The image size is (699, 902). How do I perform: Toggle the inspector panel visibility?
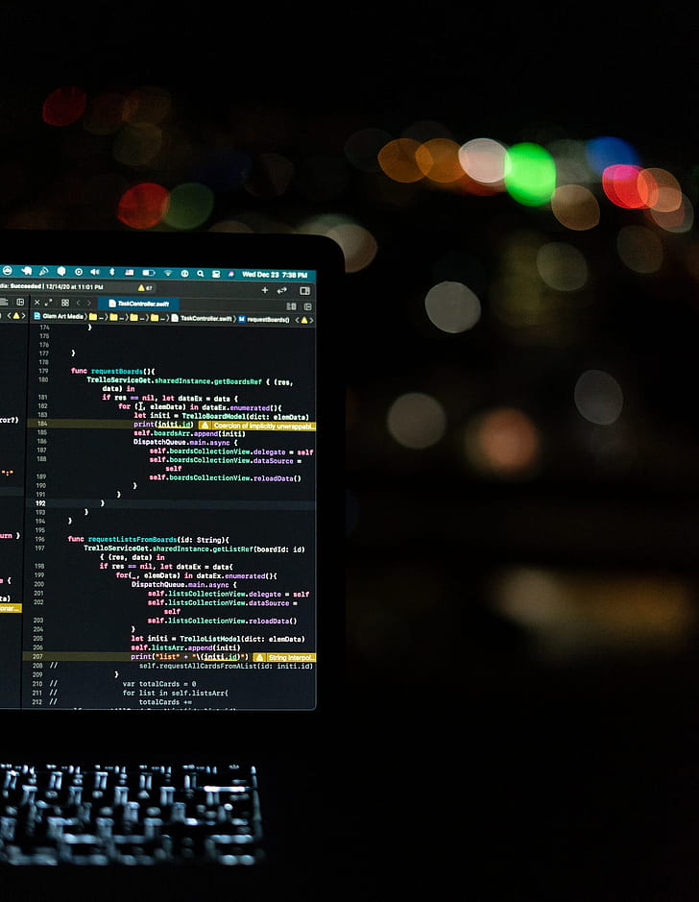[x=304, y=289]
